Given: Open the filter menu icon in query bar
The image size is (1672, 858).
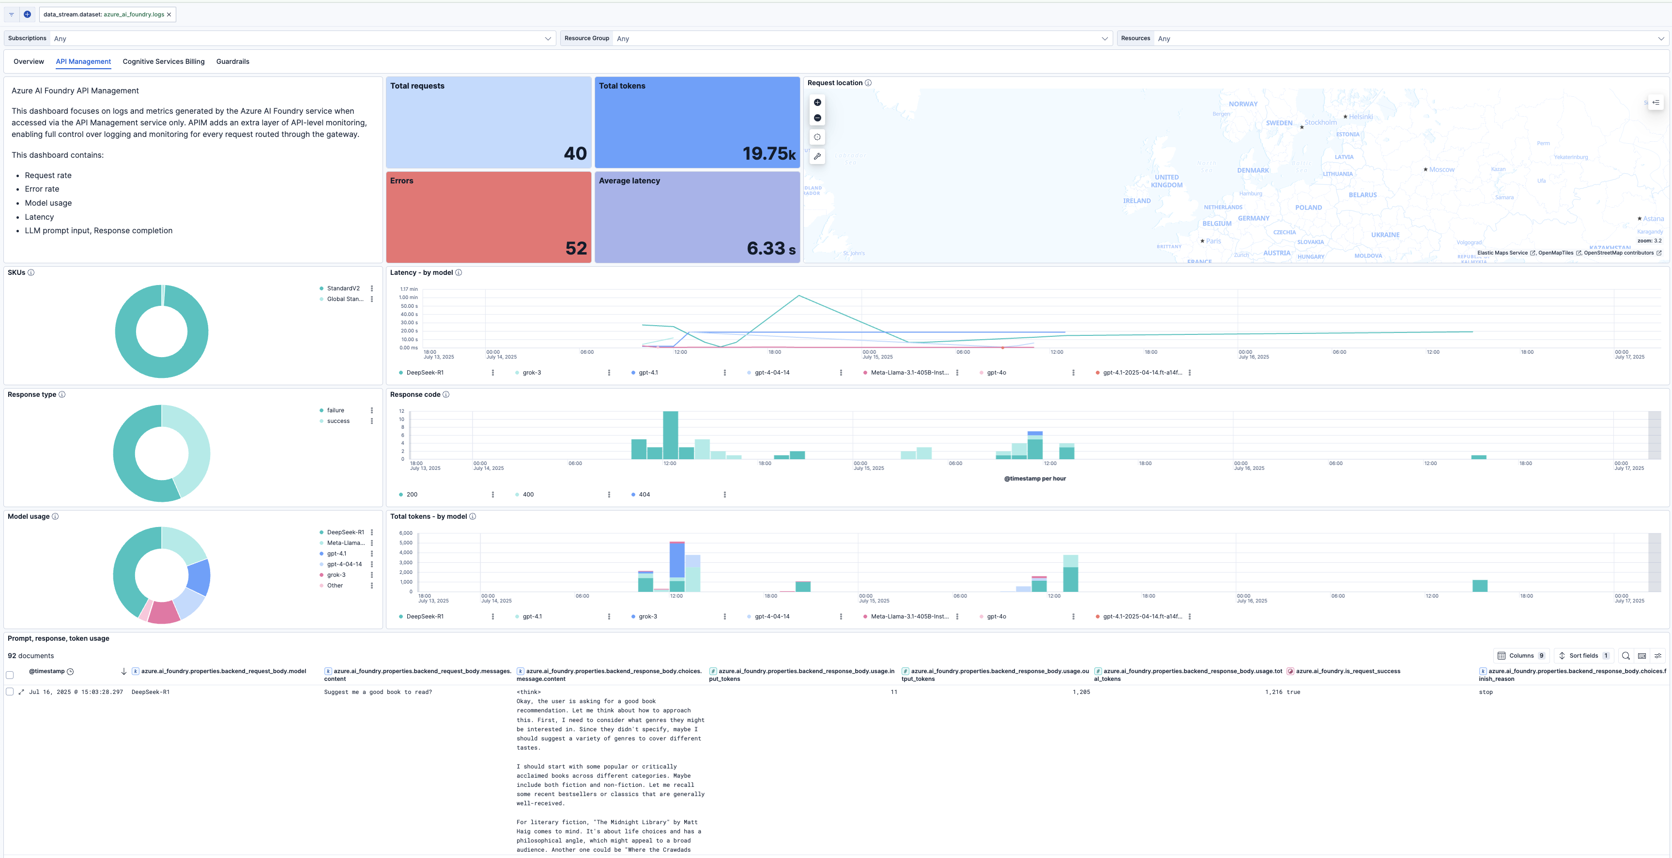Looking at the screenshot, I should [12, 14].
